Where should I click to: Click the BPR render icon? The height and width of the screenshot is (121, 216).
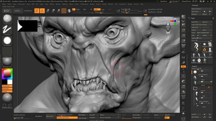183,17
